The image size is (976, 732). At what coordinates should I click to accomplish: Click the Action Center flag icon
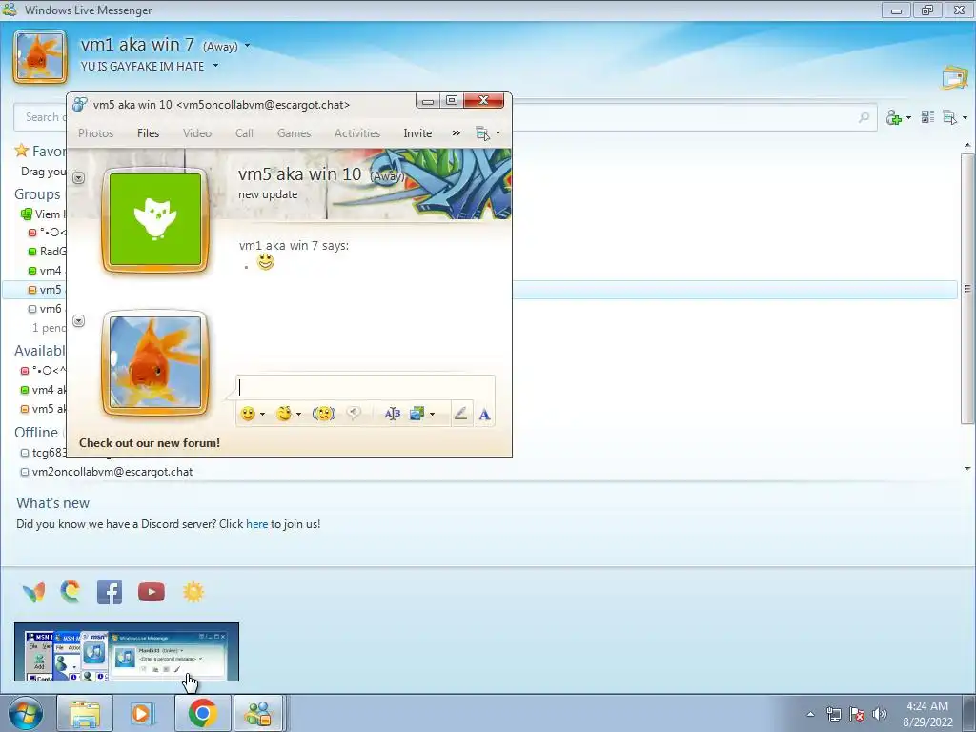coord(857,714)
